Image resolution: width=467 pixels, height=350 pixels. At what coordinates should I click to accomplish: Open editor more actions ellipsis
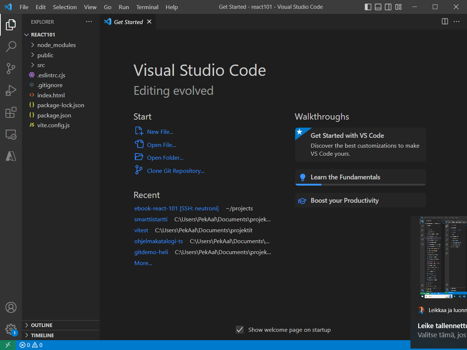click(x=456, y=22)
